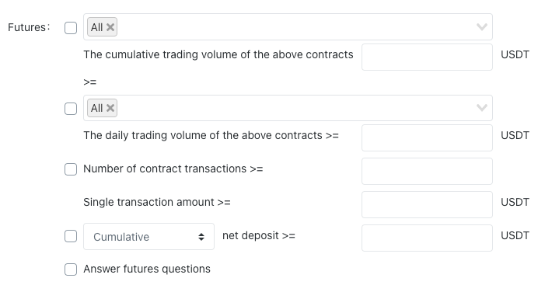The width and height of the screenshot is (552, 285).
Task: Enable the cumulative trading volume checkbox
Action: 71,28
